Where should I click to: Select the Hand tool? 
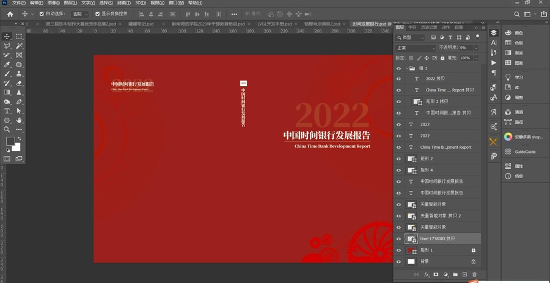pyautogui.click(x=19, y=120)
